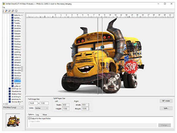Screen dimensions: 177x133
Task: Click the Right page Height field
Action: tap(85, 109)
